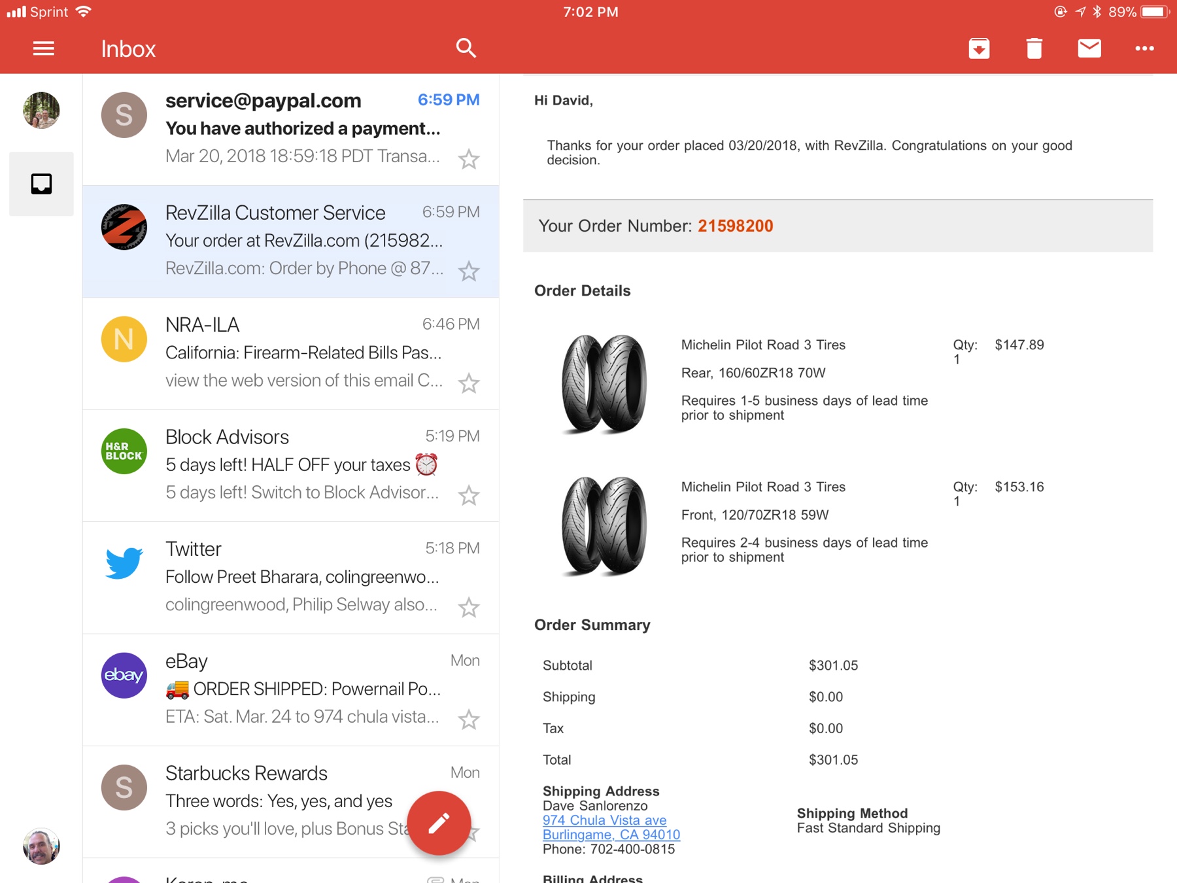Star the RevZilla Customer Service email
The image size is (1177, 883).
469,271
